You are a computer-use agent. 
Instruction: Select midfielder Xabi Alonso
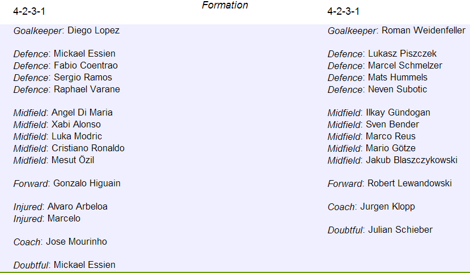76,125
